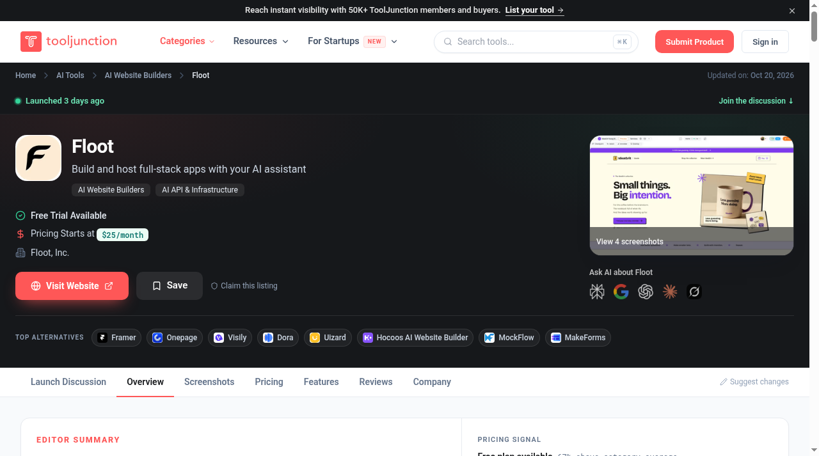The width and height of the screenshot is (819, 456).
Task: Click the page vertical scrollbar
Action: pos(814,228)
